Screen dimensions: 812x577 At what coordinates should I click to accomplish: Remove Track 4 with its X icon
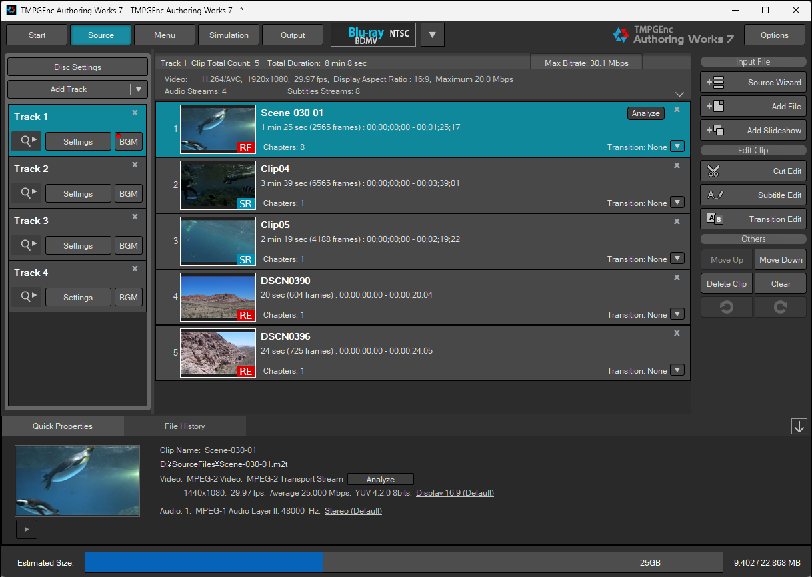(135, 269)
